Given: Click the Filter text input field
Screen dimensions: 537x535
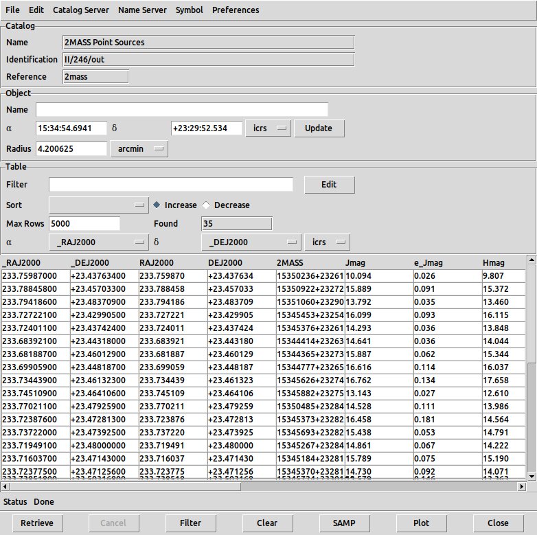Looking at the screenshot, I should click(x=171, y=184).
